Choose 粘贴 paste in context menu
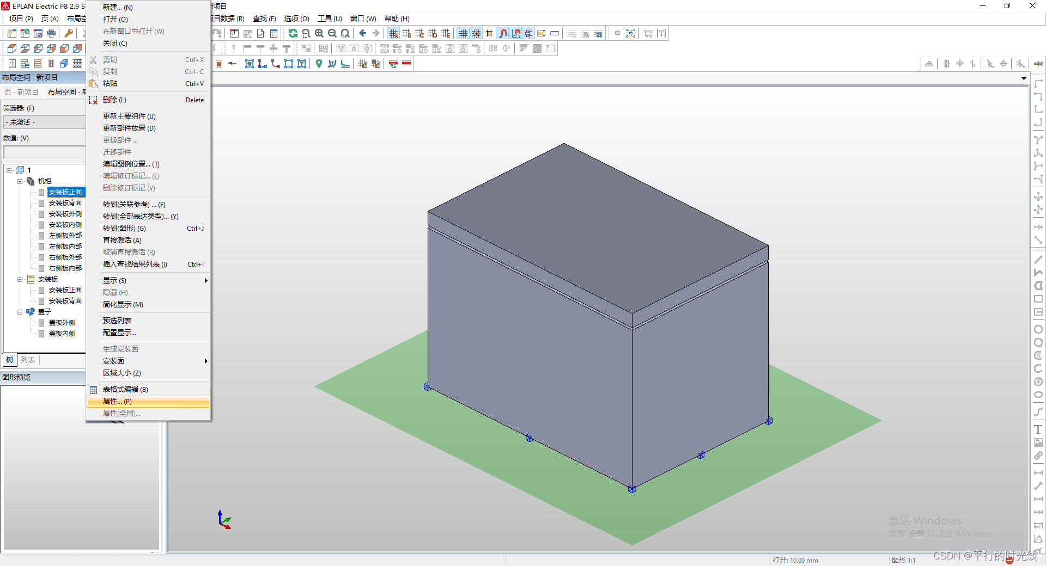 click(x=148, y=83)
